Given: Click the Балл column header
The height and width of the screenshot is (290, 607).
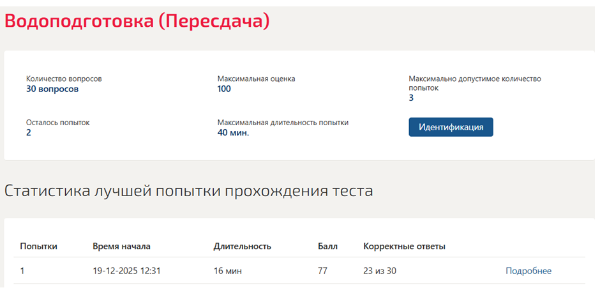Looking at the screenshot, I should 325,247.
